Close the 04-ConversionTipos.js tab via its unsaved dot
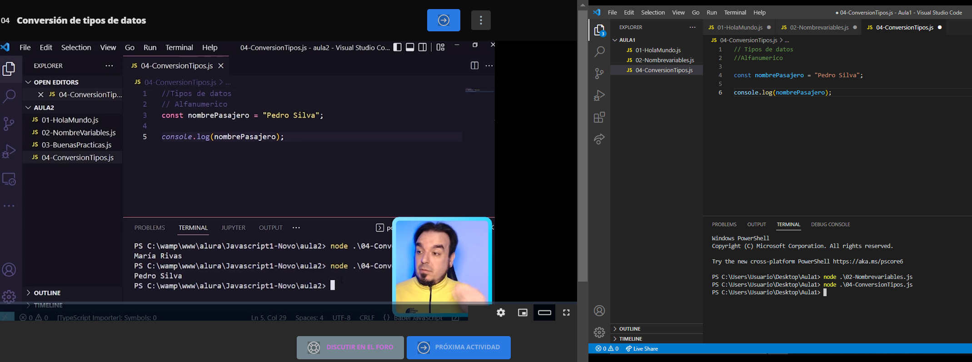 [x=940, y=27]
